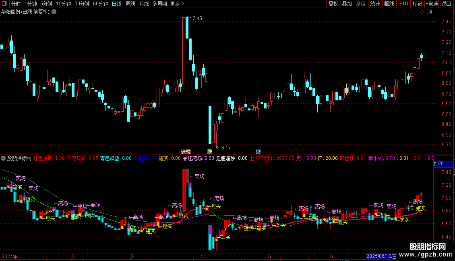This screenshot has height=261, width=455.
Task: Switch to 1分钟 period
Action: [x=31, y=4]
